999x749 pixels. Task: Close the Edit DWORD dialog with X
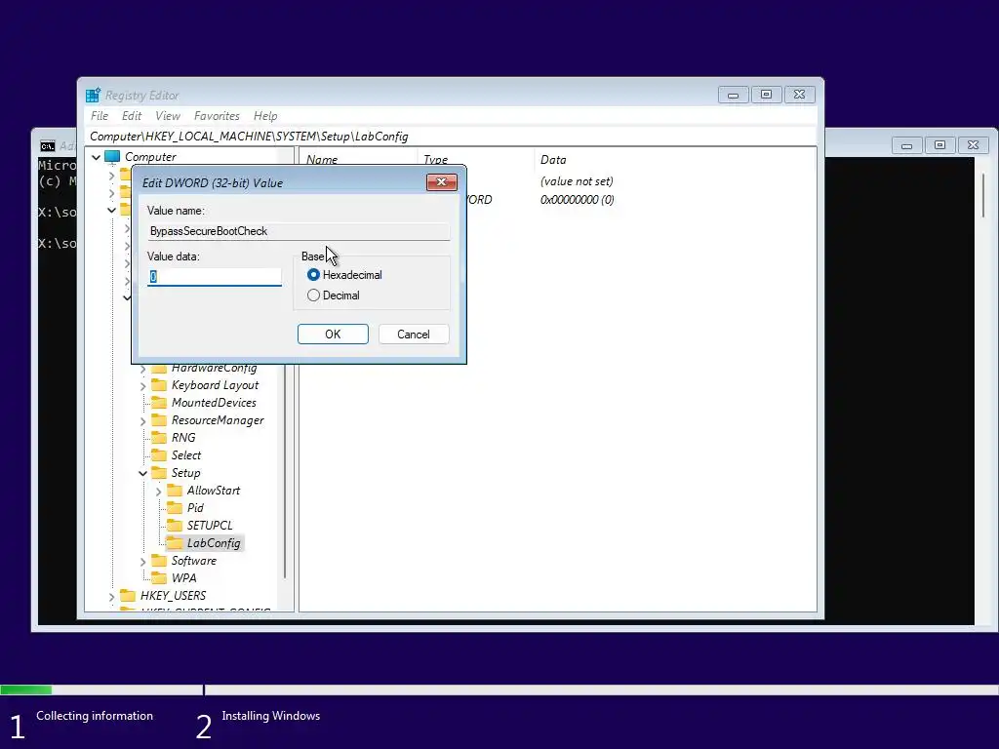click(442, 182)
